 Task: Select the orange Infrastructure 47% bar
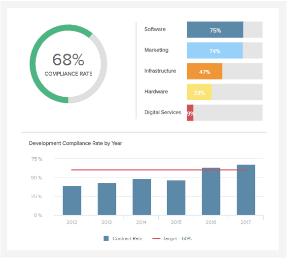205,71
